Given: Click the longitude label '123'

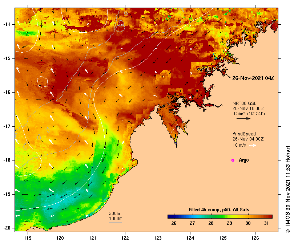Looking at the screenshot, I should [158, 238].
